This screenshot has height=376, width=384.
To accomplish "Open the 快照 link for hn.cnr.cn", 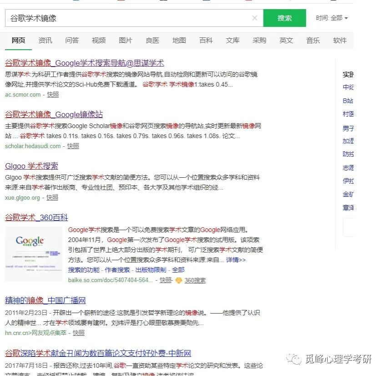I will coord(79,333).
